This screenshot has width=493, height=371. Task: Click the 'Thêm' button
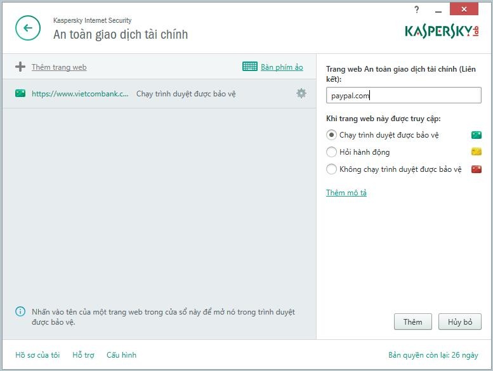click(413, 322)
